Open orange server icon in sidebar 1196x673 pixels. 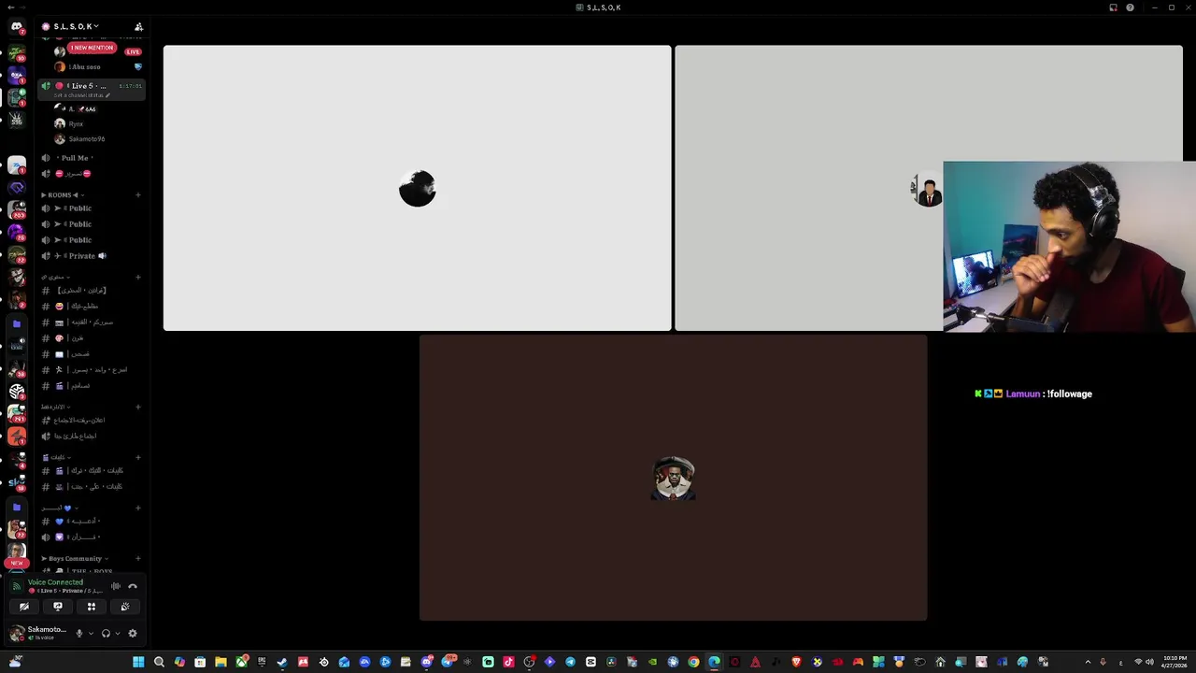(17, 436)
